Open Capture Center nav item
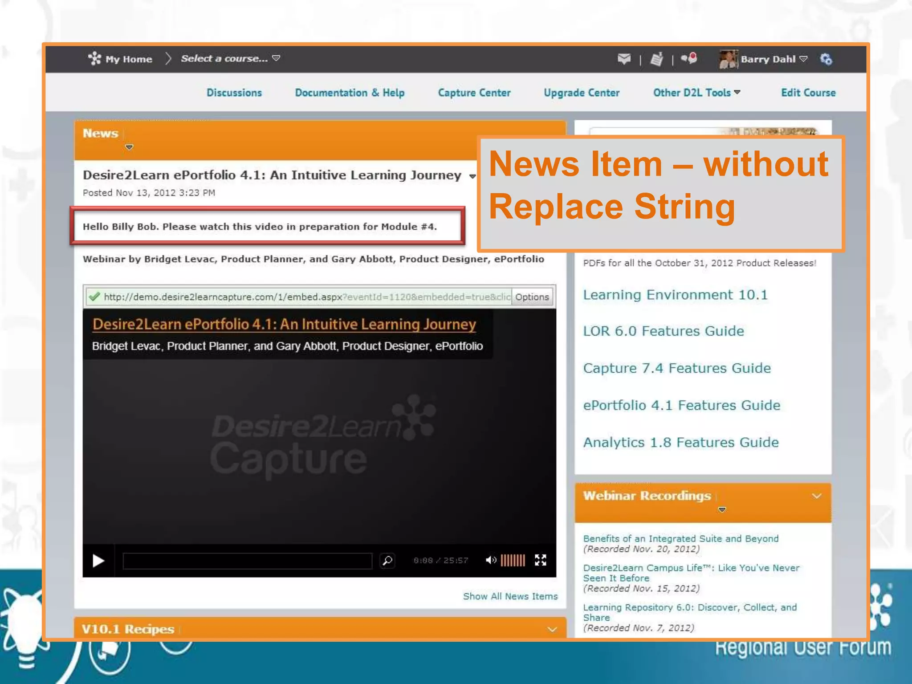This screenshot has height=684, width=912. [474, 93]
